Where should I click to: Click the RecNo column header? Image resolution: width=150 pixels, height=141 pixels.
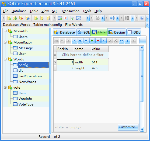point(65,49)
